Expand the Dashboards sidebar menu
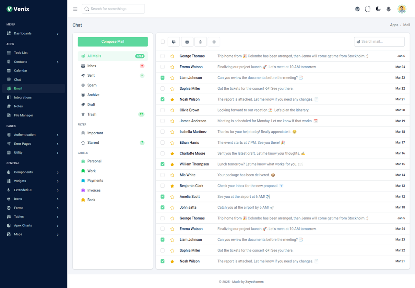This screenshot has width=415, height=288. point(32,33)
